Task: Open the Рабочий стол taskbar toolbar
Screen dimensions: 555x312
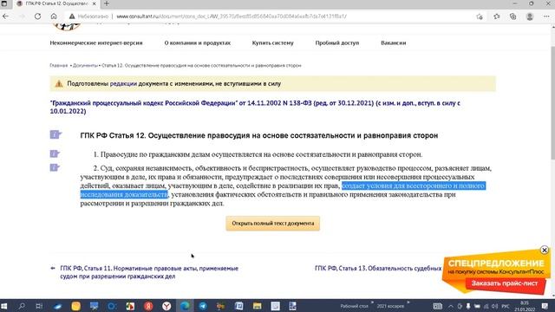Action: pos(355,306)
